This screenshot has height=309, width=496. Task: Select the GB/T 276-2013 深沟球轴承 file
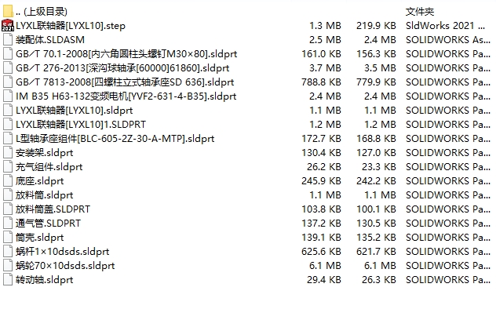tap(122, 68)
